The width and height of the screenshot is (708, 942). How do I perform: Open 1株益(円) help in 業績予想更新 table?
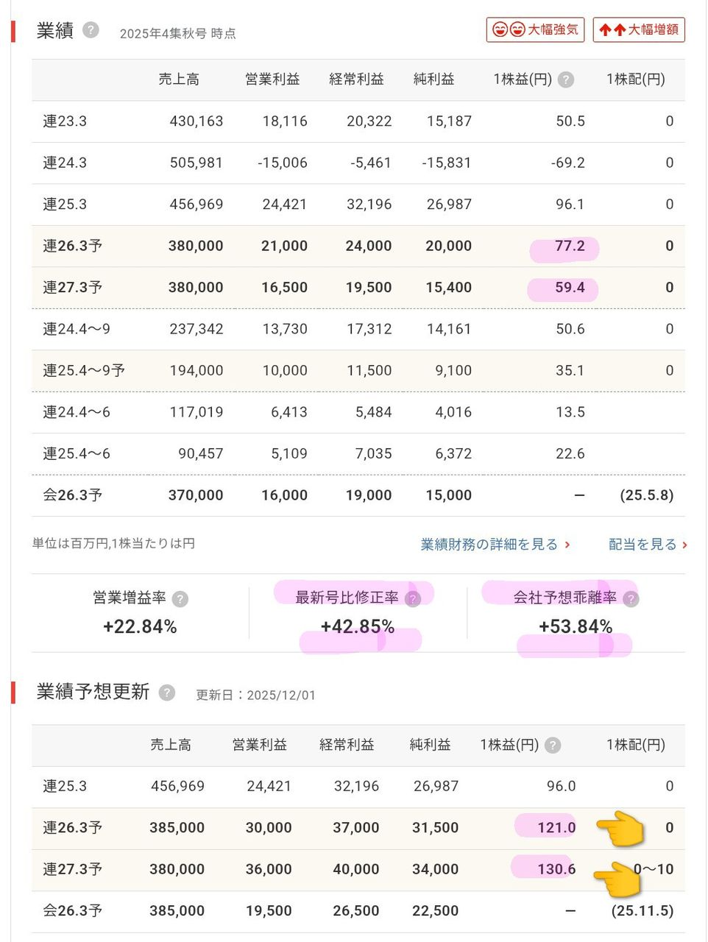point(553,746)
